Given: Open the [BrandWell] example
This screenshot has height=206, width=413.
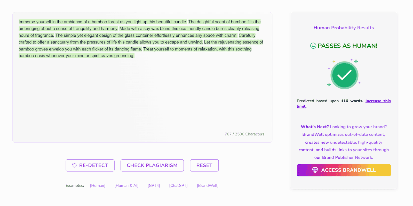Looking at the screenshot, I should [x=208, y=185].
